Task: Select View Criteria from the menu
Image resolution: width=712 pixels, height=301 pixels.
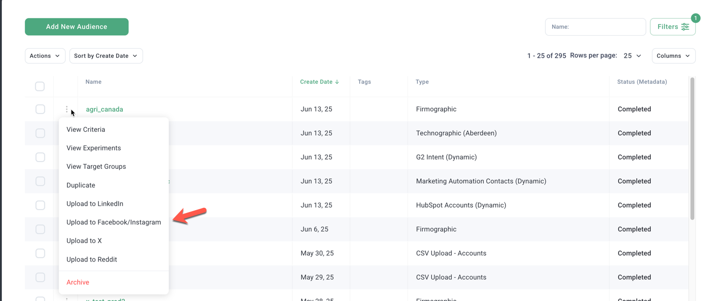Action: [x=86, y=129]
